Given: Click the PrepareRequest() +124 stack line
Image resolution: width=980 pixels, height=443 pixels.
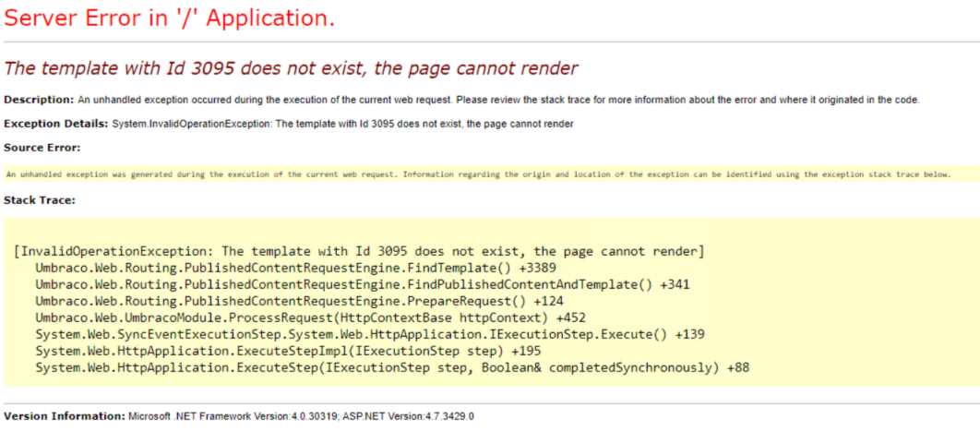Looking at the screenshot, I should [x=299, y=301].
